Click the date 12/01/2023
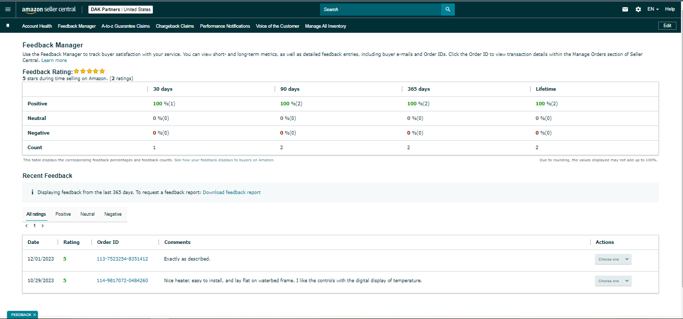The height and width of the screenshot is (319, 683). tap(40, 259)
